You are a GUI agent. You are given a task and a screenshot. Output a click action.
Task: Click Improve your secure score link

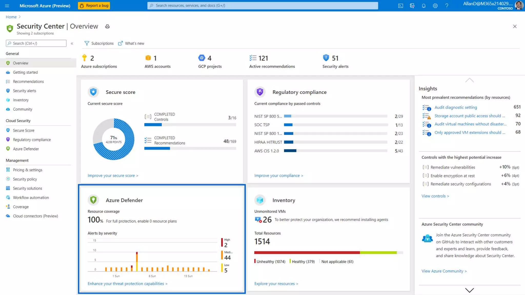pos(113,175)
